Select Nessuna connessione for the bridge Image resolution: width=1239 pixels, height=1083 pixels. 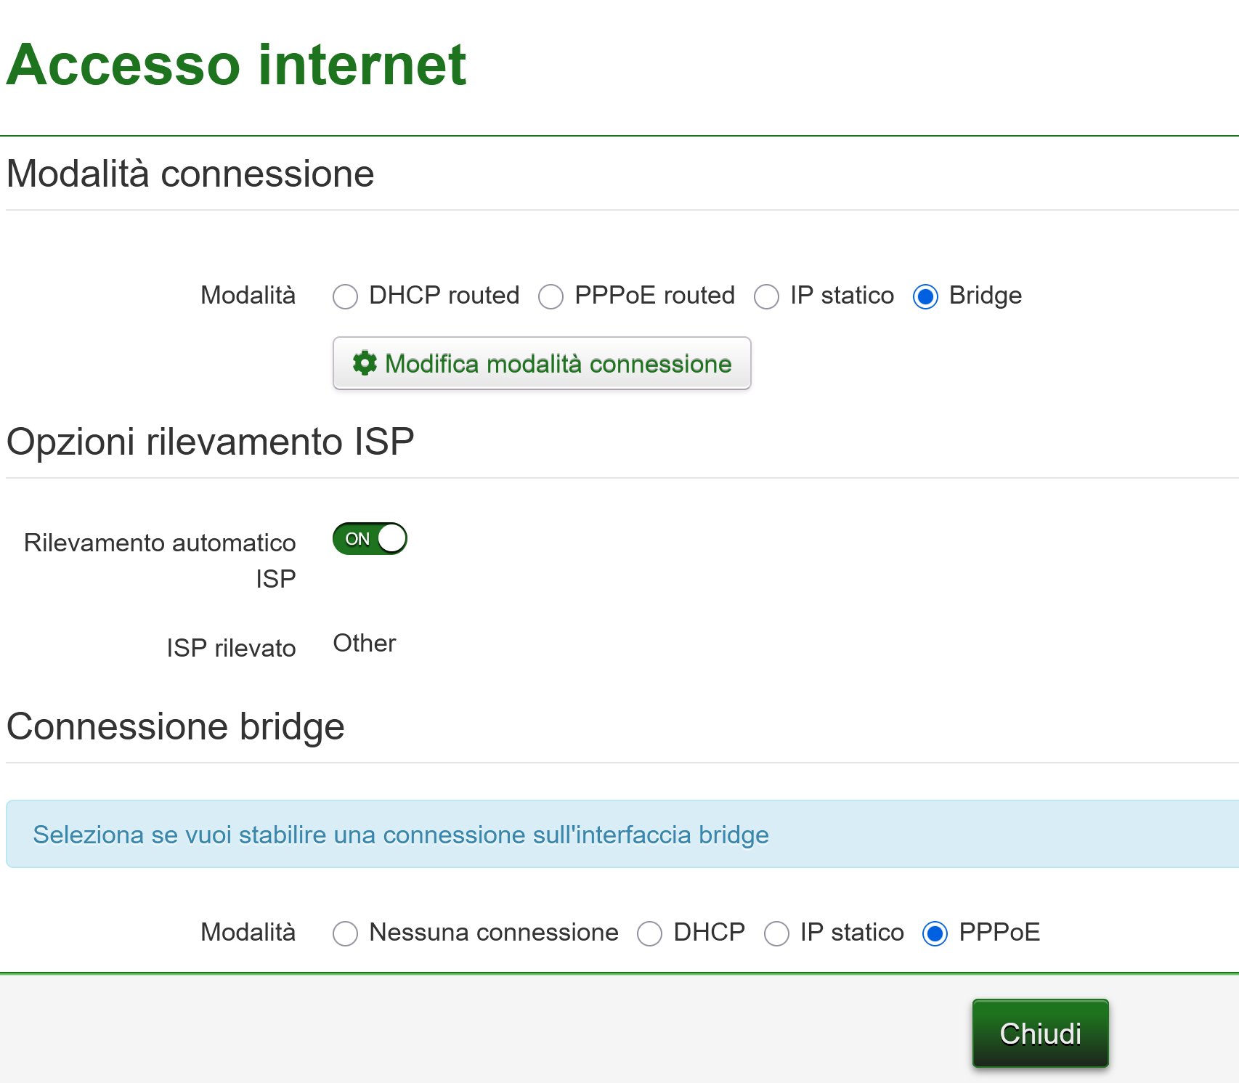pos(346,933)
